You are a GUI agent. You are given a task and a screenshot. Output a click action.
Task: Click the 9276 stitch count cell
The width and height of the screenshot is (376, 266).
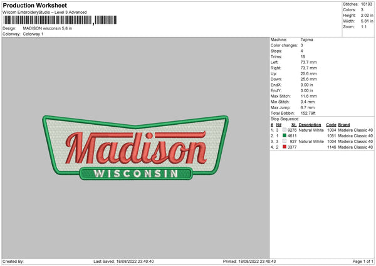point(292,130)
